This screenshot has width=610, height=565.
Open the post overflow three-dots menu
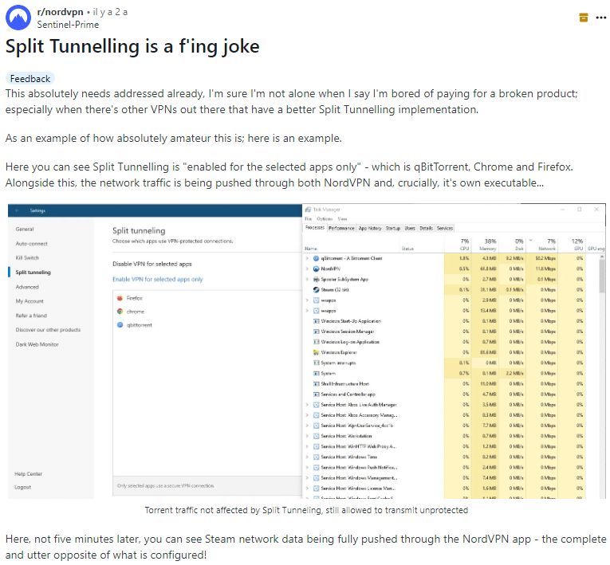pos(601,18)
